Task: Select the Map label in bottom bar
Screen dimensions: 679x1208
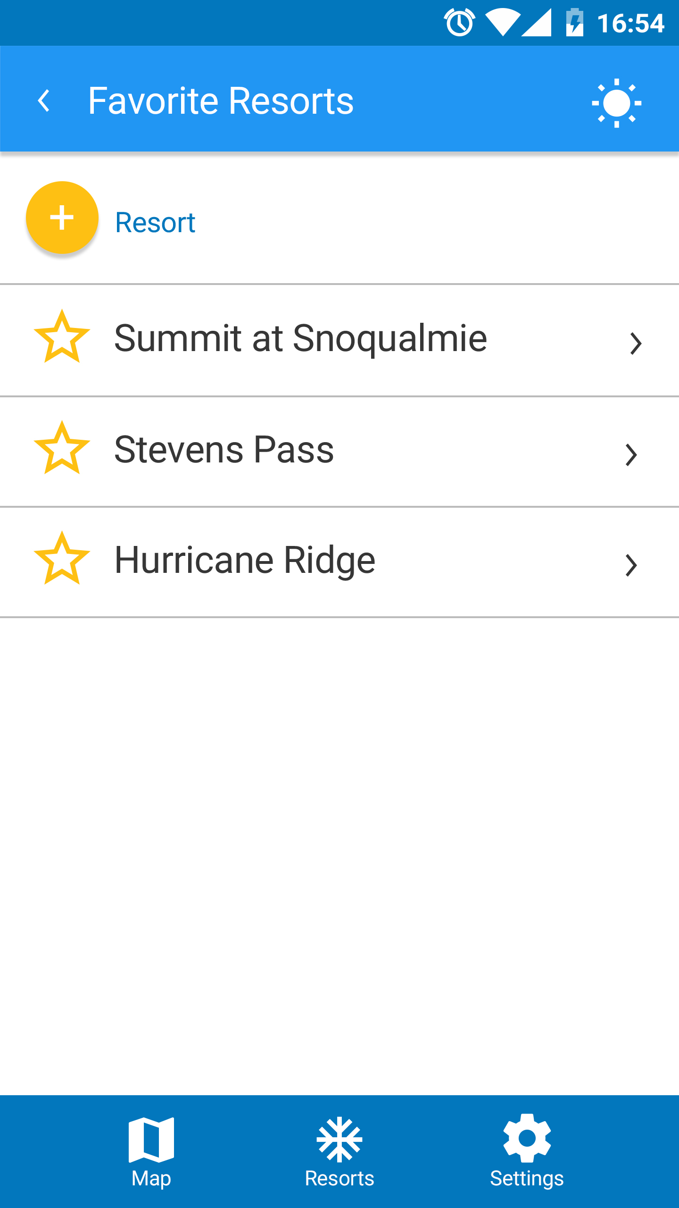Action: pos(151,1179)
